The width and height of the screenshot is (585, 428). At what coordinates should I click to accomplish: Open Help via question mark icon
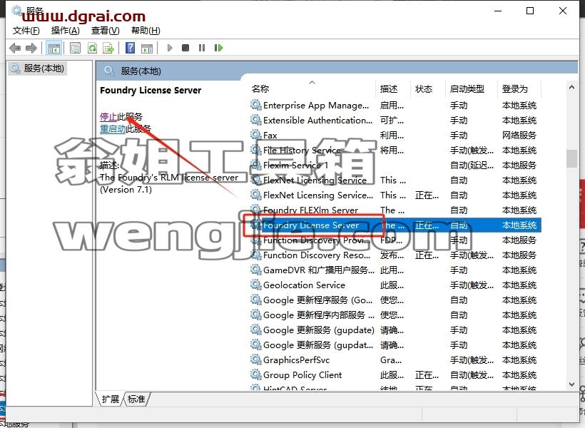point(131,48)
